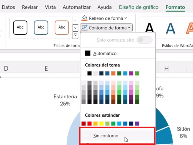Pick the dark green theme color swatch
Screen dimensions: 193x145
pyautogui.click(x=119, y=73)
